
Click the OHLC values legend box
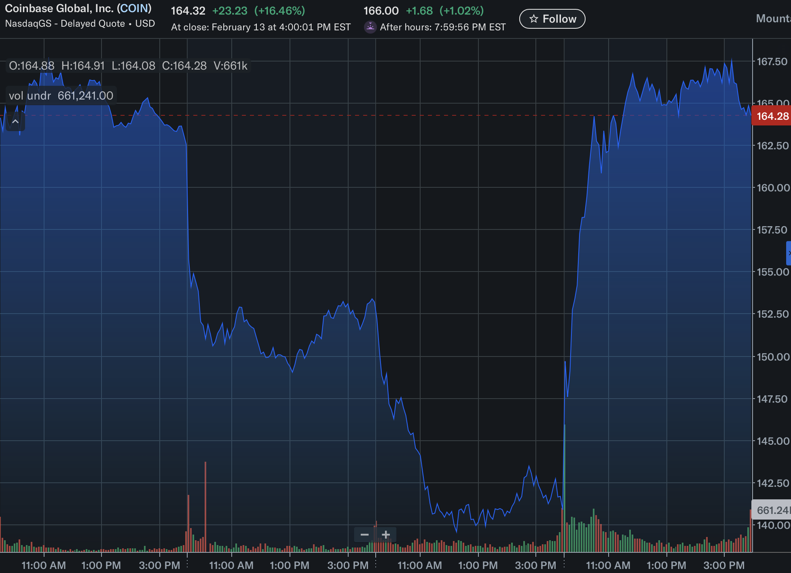point(128,66)
